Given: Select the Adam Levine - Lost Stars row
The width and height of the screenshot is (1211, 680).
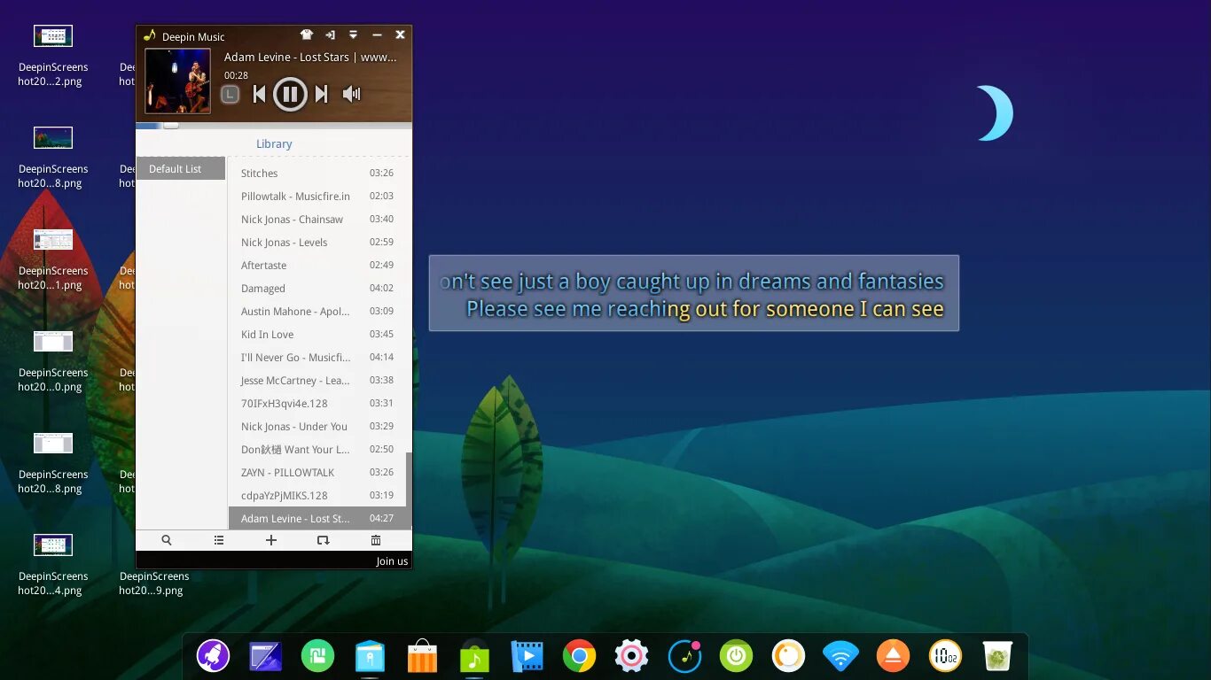Looking at the screenshot, I should 316,519.
